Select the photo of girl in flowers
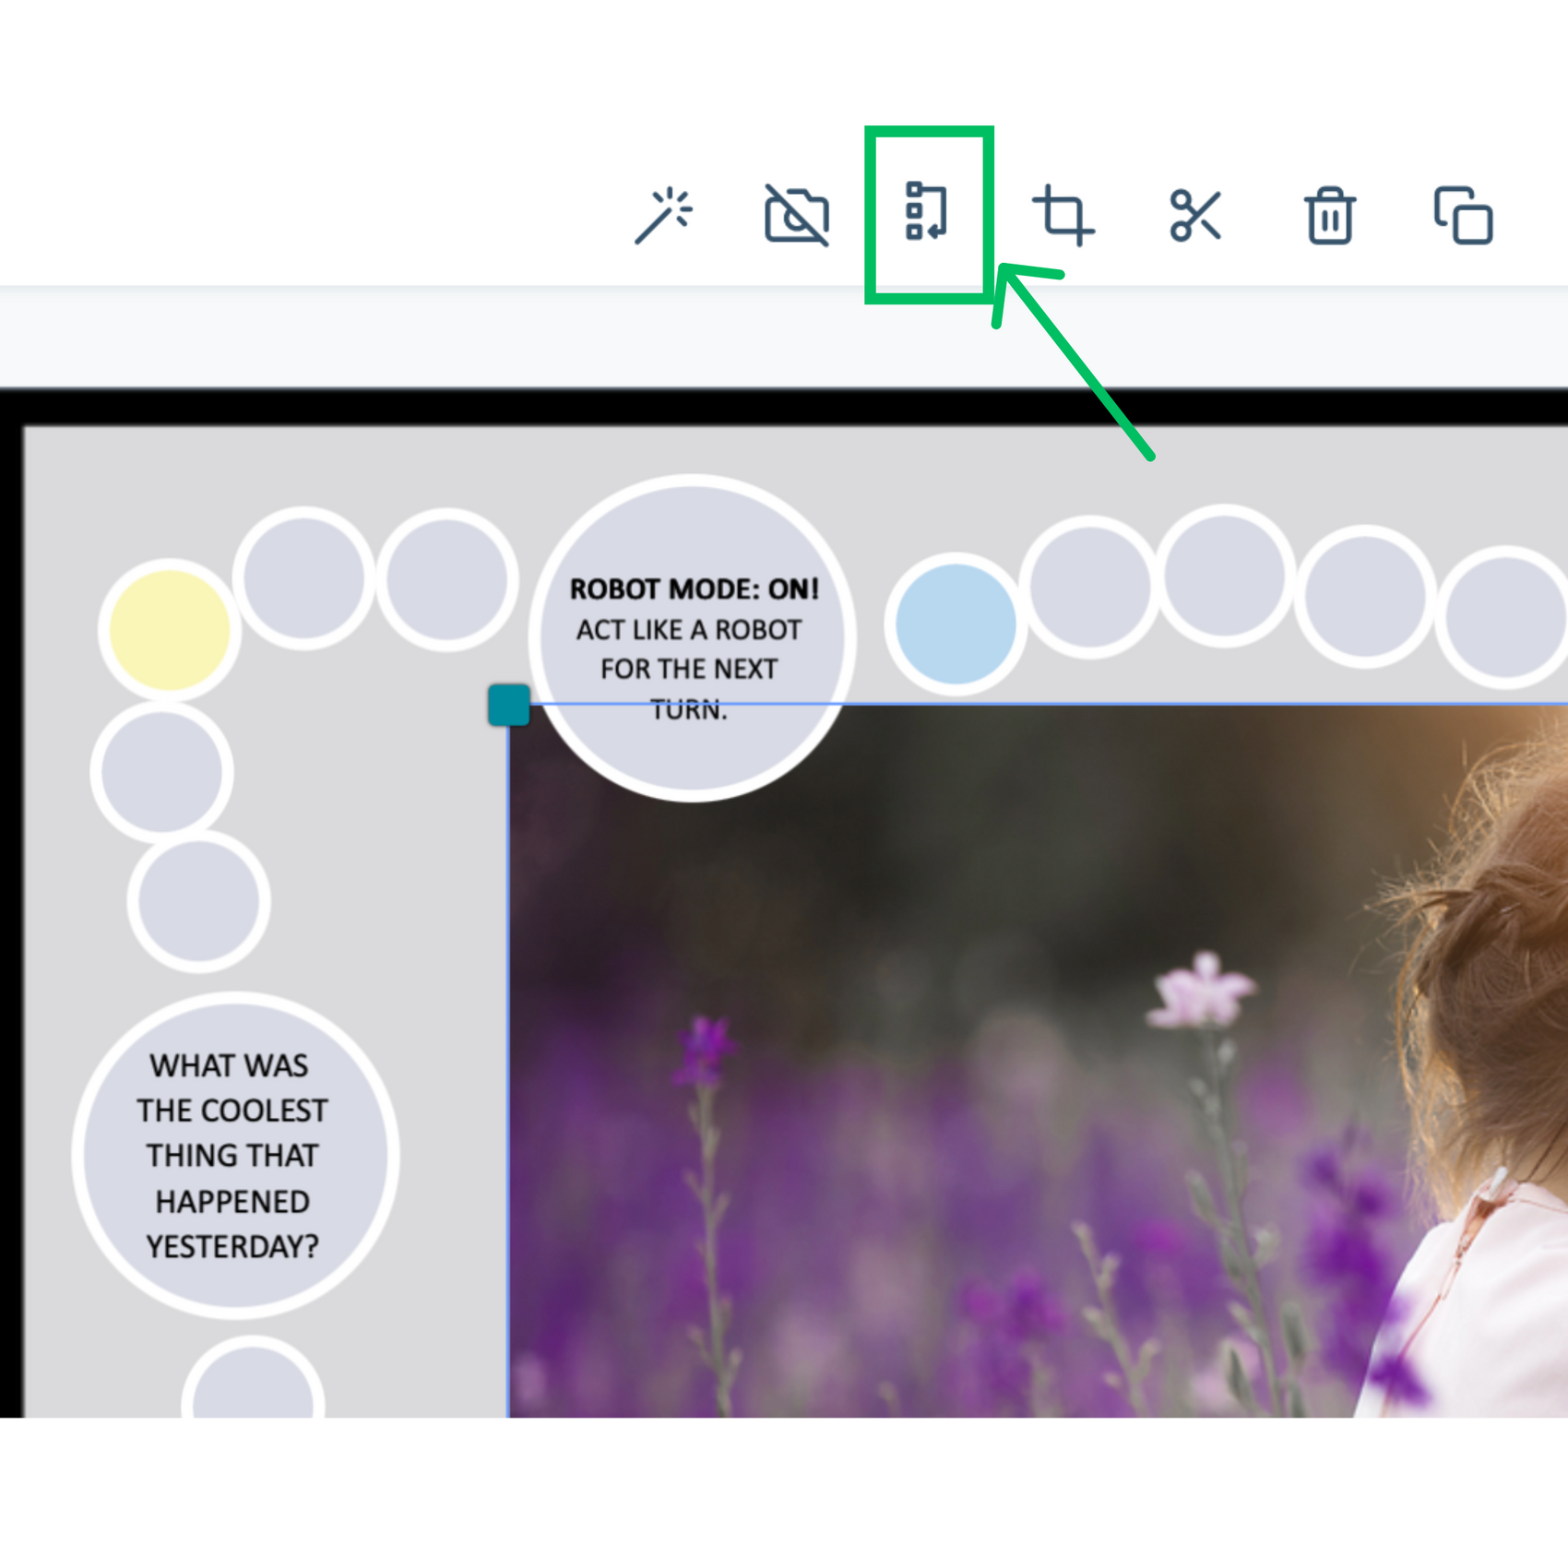 [x=1038, y=1061]
